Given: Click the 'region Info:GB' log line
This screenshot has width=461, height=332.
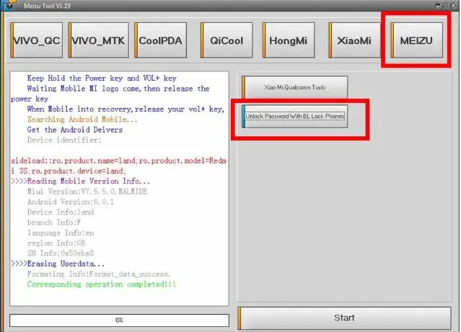Looking at the screenshot, I should point(56,243).
